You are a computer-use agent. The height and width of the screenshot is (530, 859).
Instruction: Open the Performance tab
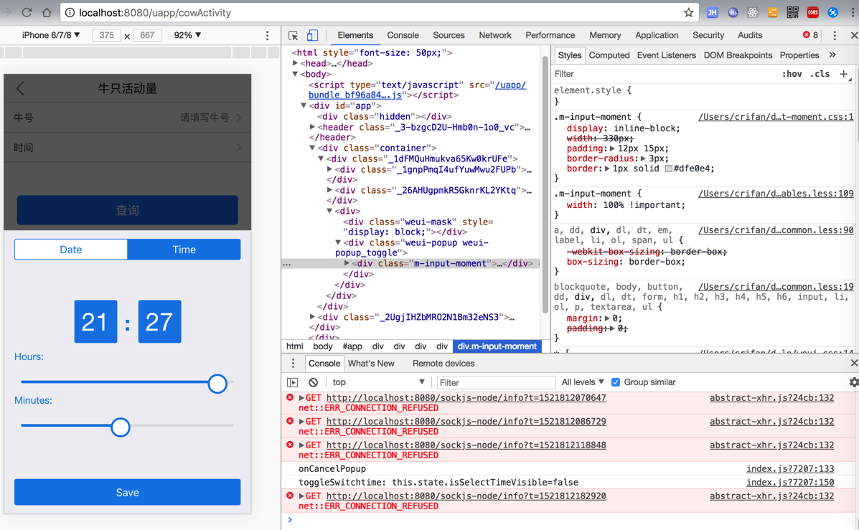tap(550, 35)
